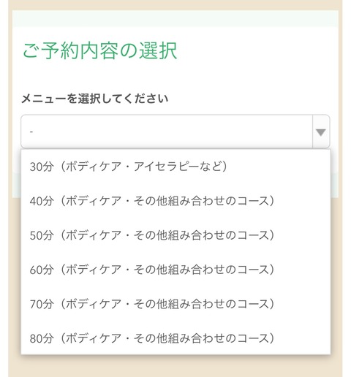Select the 30分 ボディケア・アイセラピー option
Viewport: 351px width, 377px height.
(x=175, y=167)
